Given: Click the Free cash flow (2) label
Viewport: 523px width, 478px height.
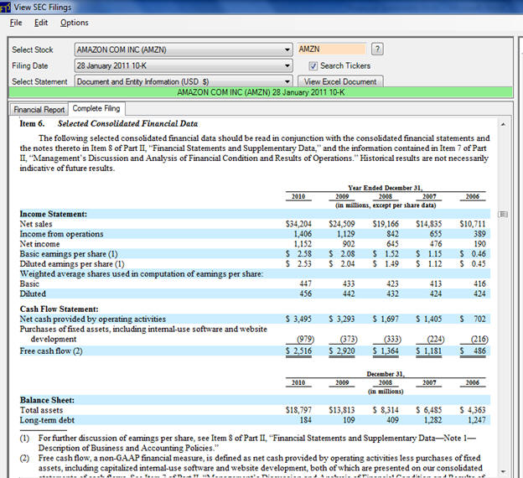Looking at the screenshot, I should [51, 351].
